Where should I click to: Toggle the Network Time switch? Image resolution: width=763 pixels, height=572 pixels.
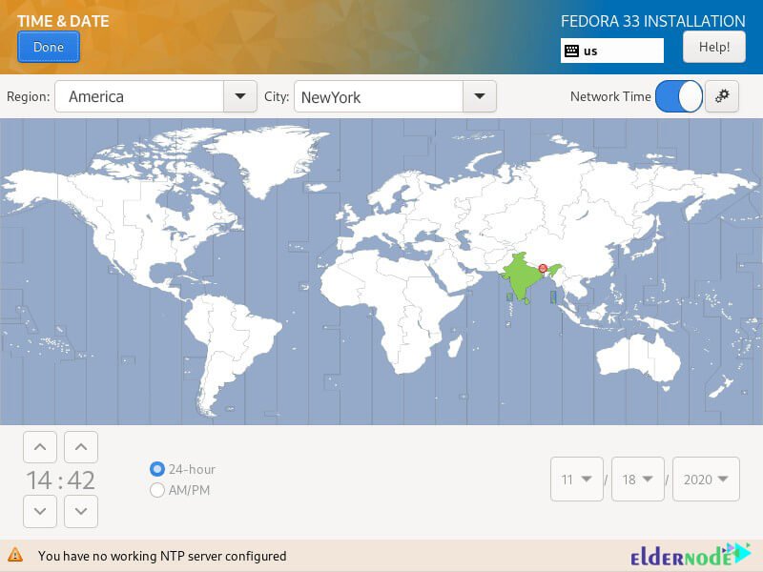pos(679,96)
